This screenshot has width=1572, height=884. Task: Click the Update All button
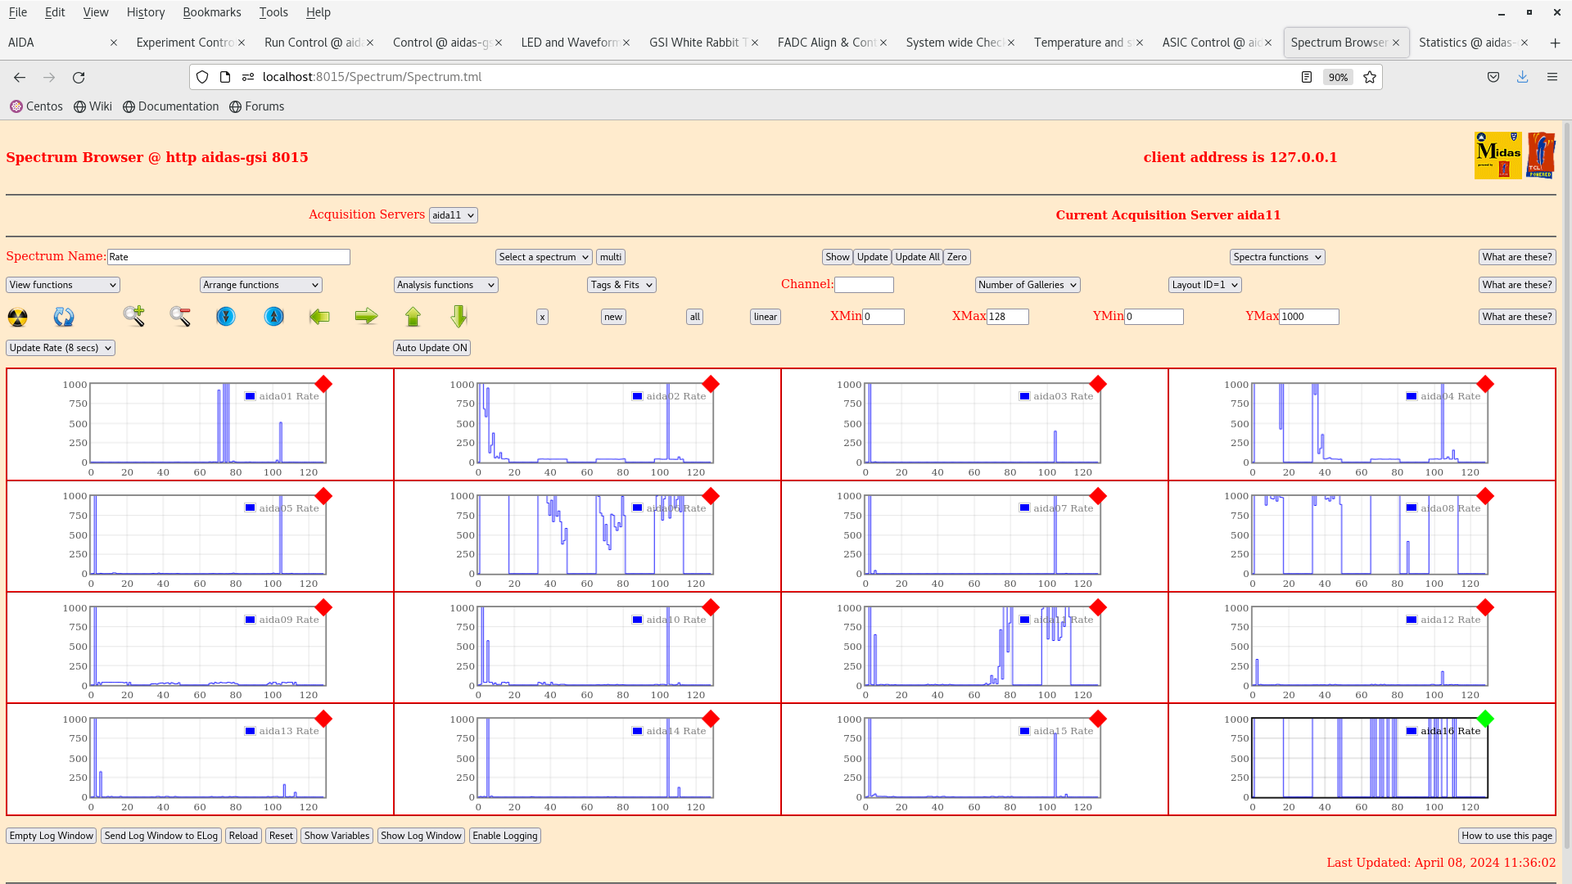pos(917,257)
